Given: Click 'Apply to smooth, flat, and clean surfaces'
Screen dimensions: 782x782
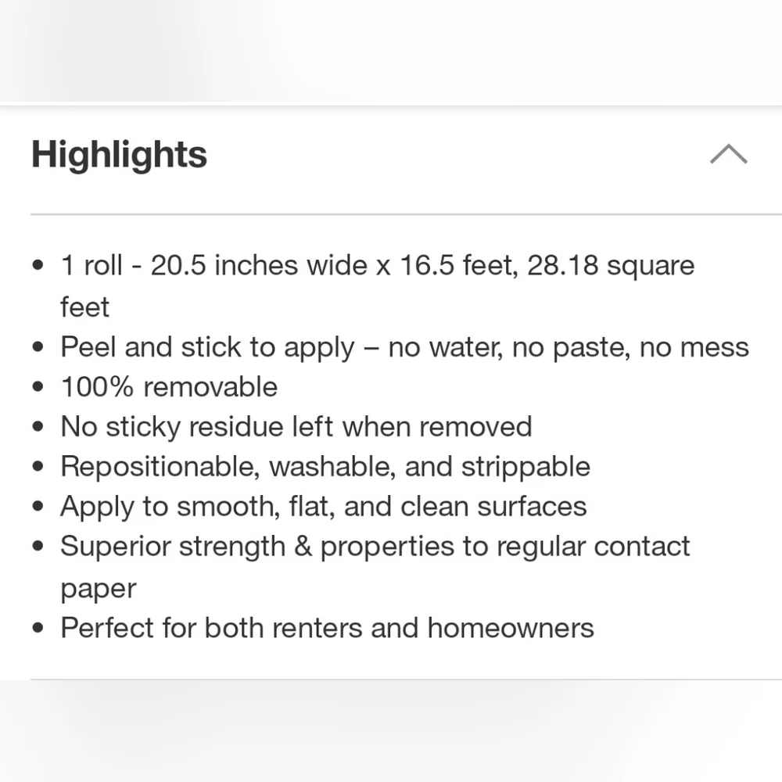Looking at the screenshot, I should tap(323, 508).
